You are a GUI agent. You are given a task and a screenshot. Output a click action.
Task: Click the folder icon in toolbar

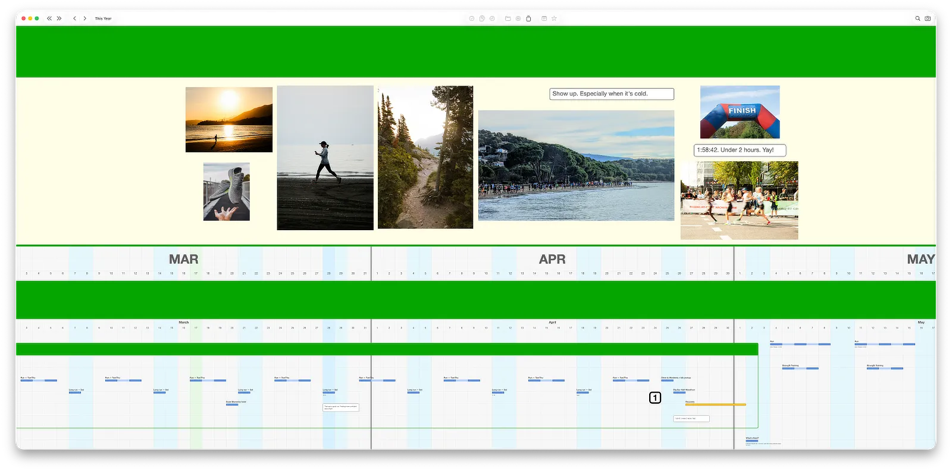point(508,18)
